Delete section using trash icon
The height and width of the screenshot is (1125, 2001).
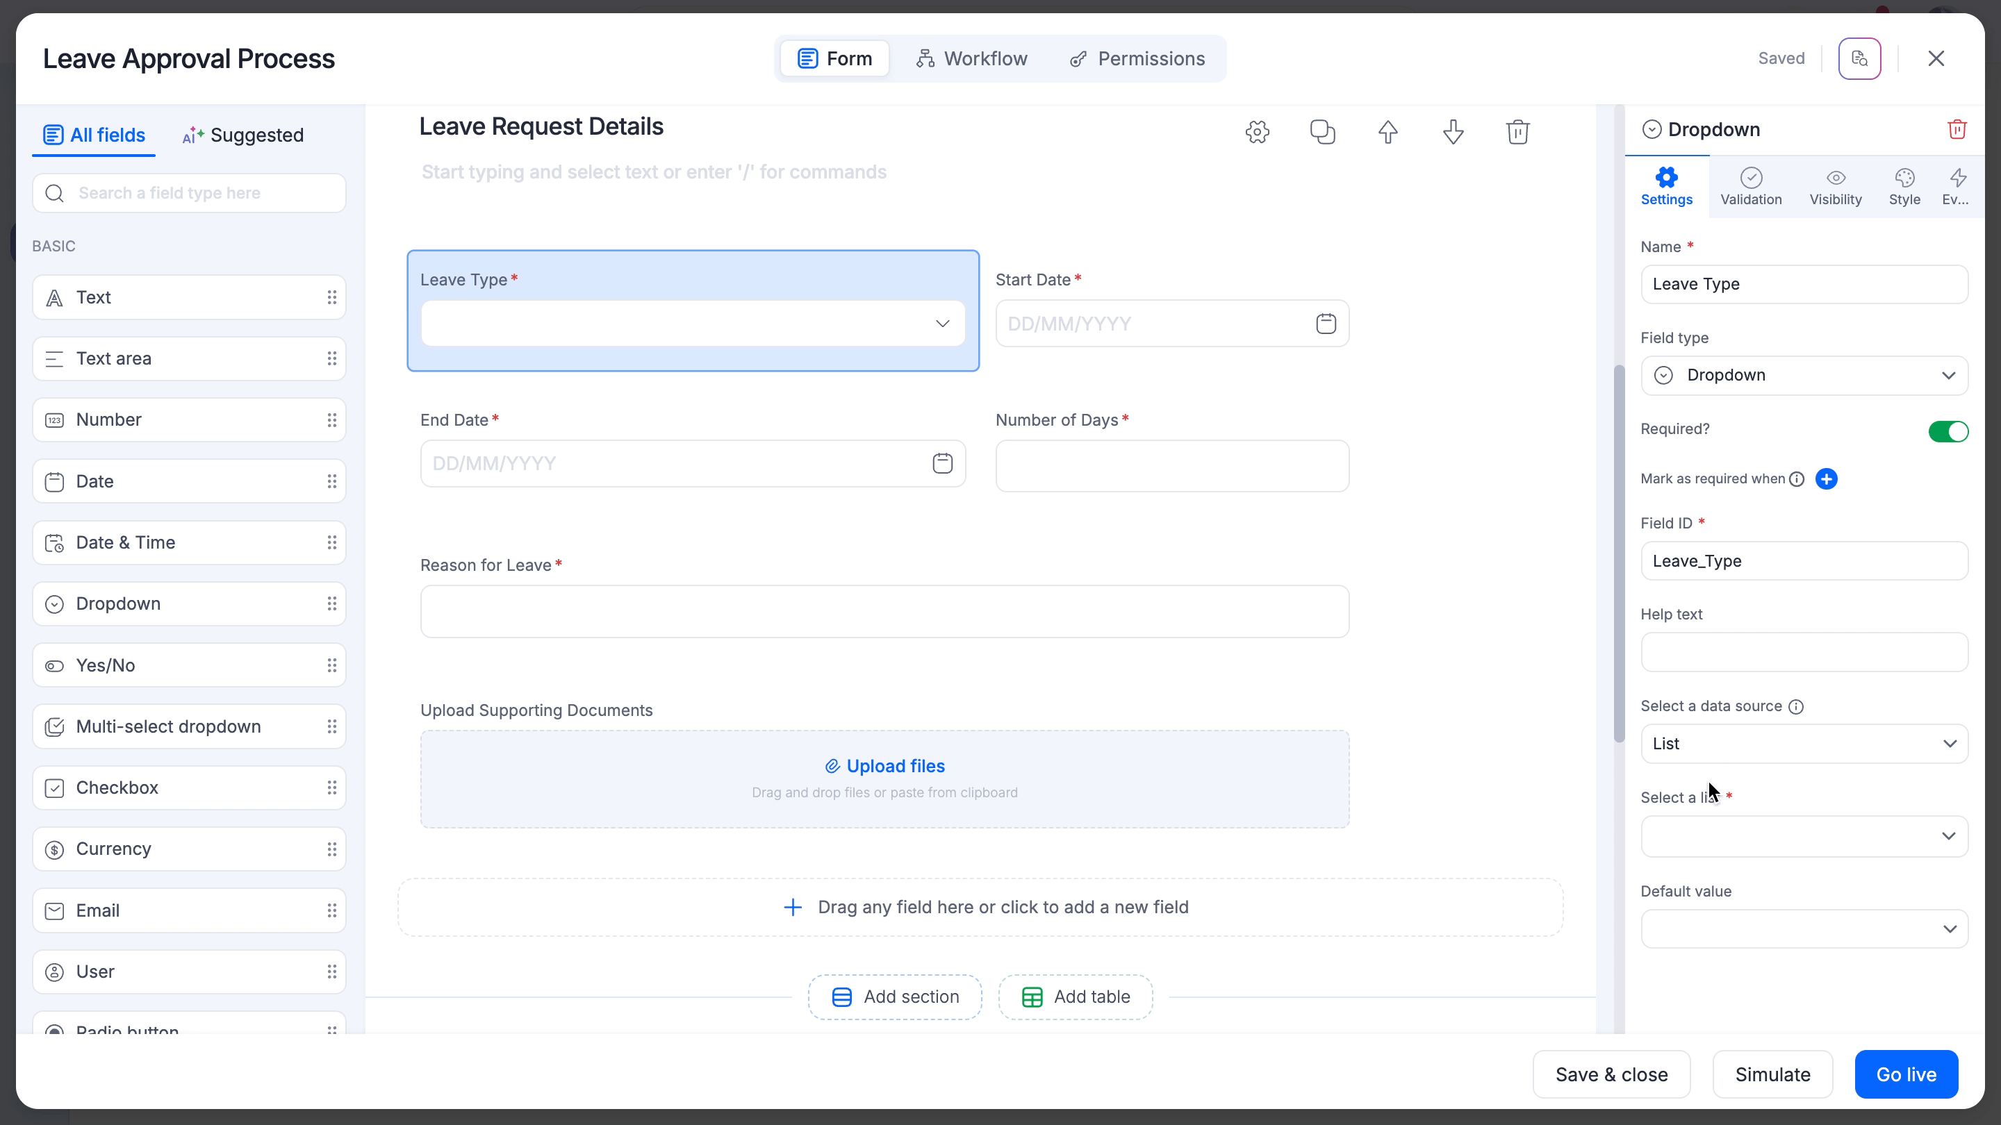click(x=1517, y=132)
